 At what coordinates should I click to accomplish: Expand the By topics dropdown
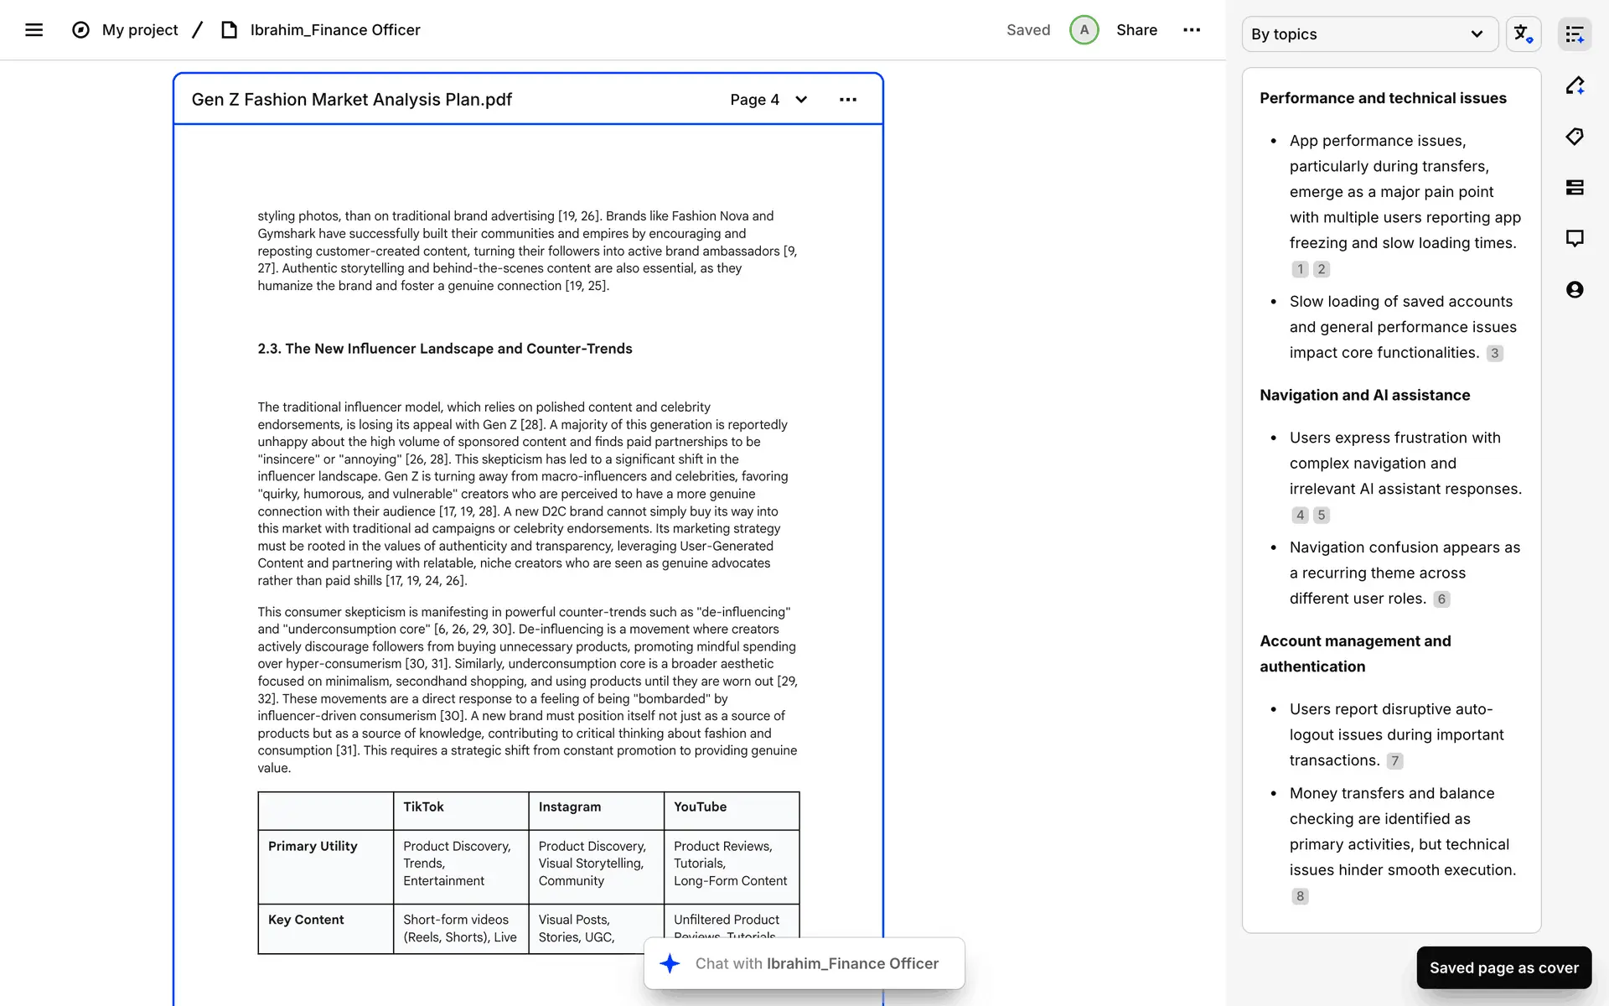[x=1368, y=34]
